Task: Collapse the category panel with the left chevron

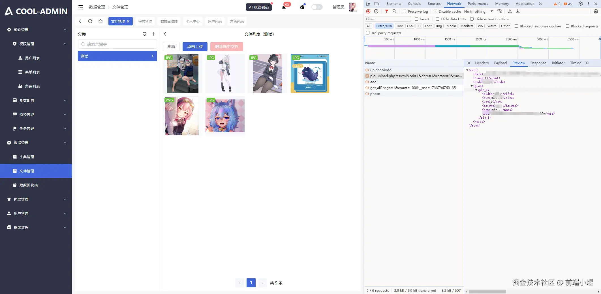Action: point(165,34)
